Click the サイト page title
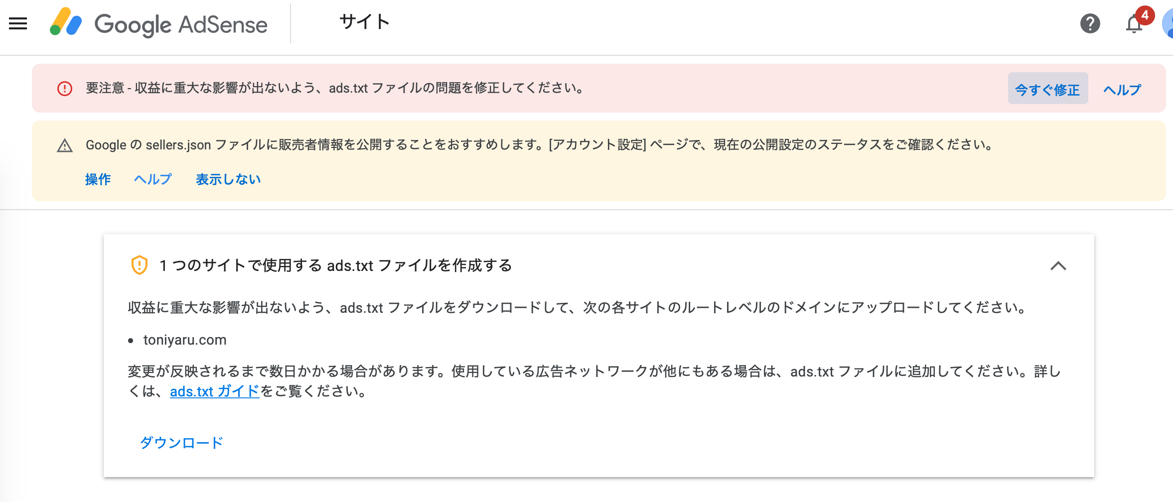This screenshot has width=1173, height=502. tap(364, 22)
